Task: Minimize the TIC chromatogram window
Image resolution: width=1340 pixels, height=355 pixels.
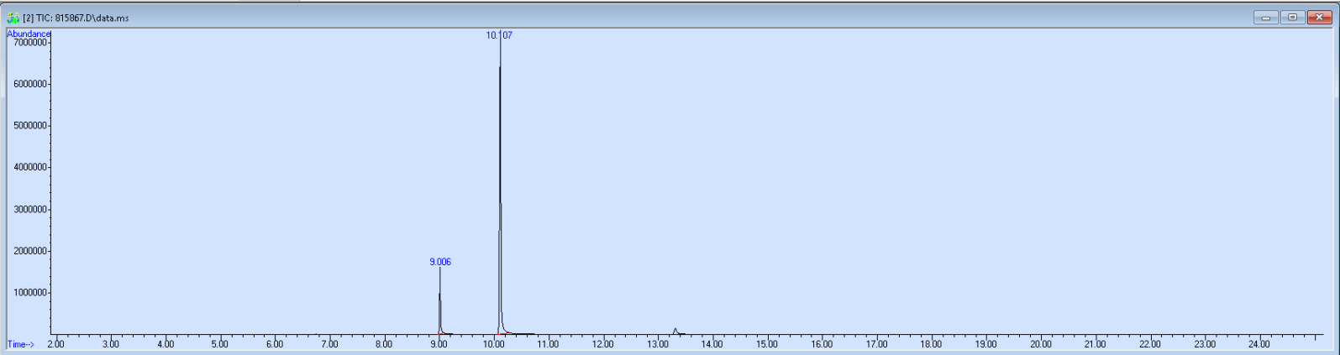Action: [1265, 18]
